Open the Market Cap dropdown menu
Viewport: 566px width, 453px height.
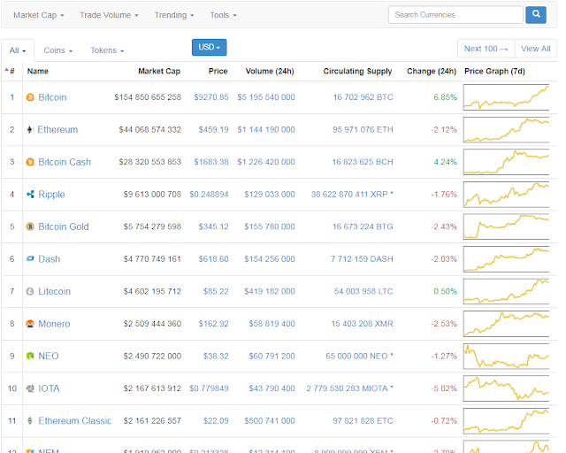point(39,15)
